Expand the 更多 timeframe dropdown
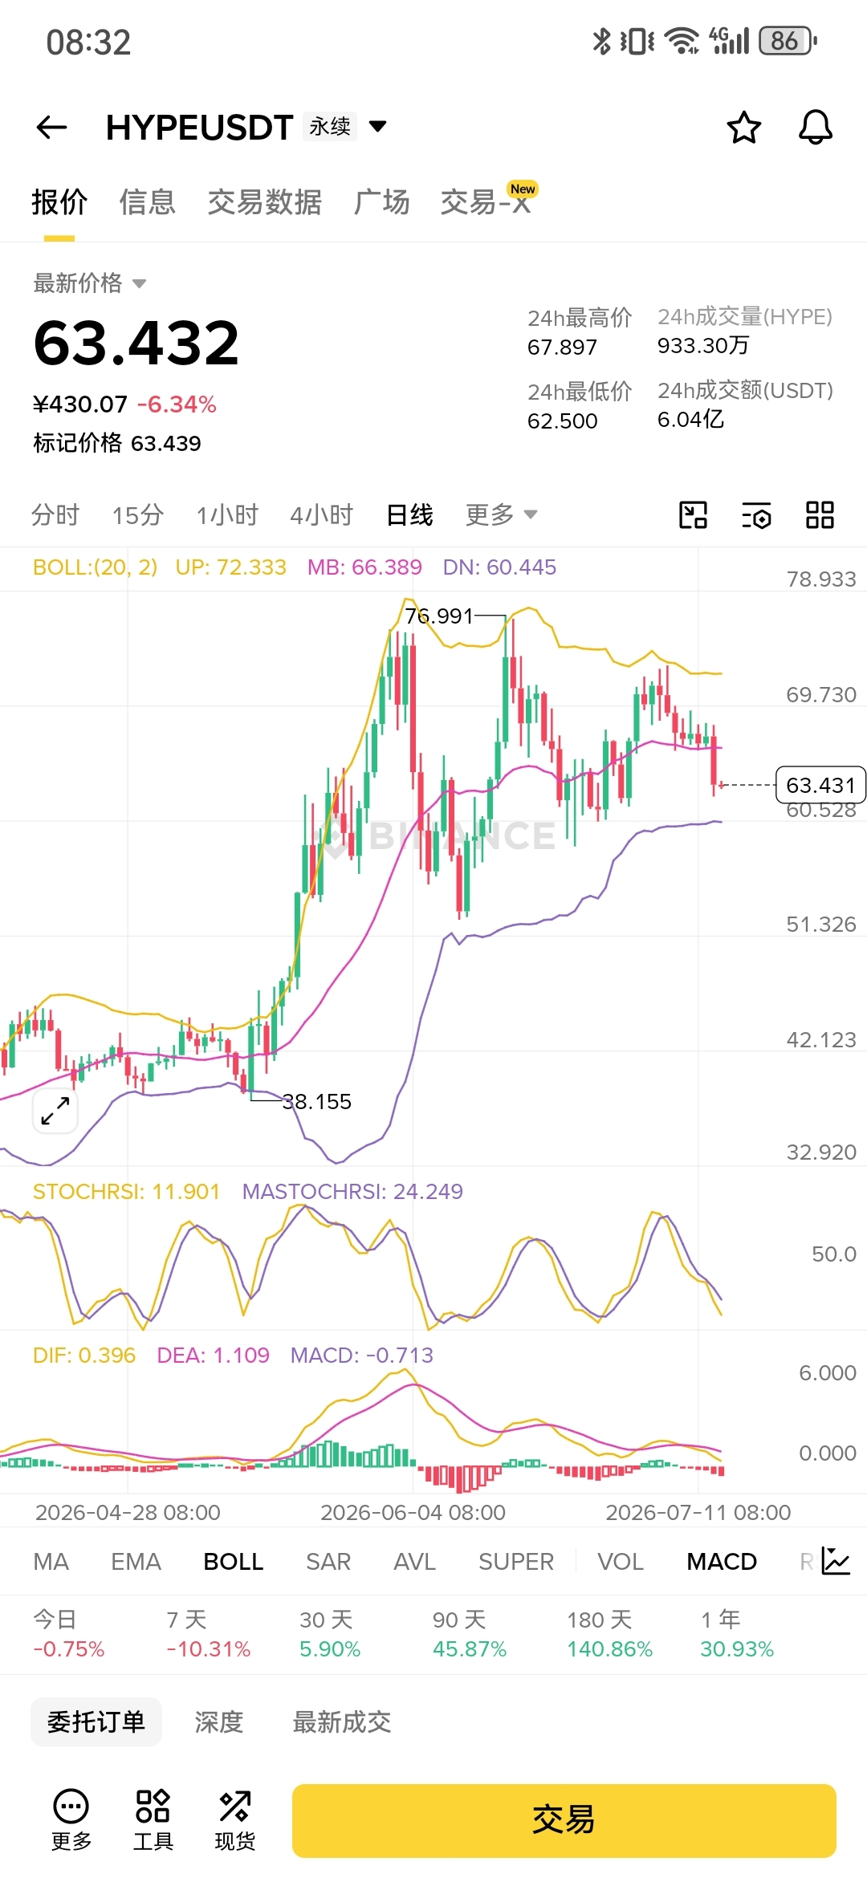The width and height of the screenshot is (867, 1878). pos(501,514)
